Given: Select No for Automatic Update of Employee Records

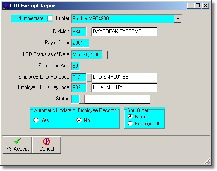Looking at the screenshot, I should tap(79, 120).
